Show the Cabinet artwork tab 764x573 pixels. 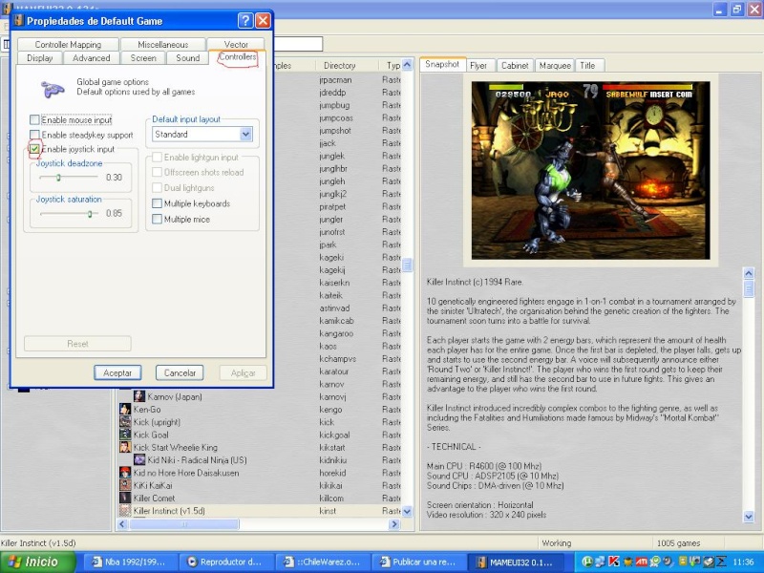point(515,65)
